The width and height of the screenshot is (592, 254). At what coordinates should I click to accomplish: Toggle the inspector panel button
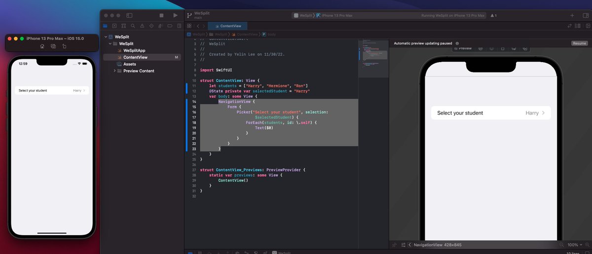pos(585,15)
